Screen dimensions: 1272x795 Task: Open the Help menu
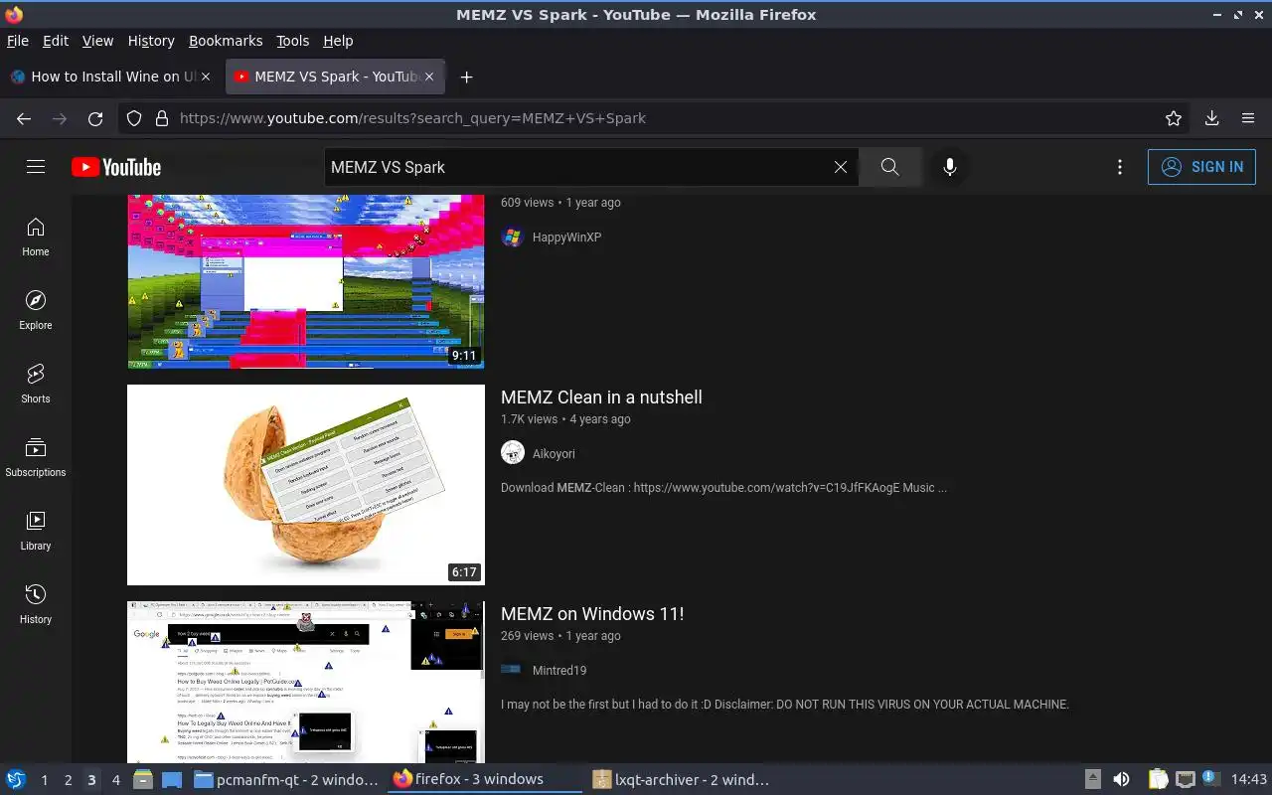(x=338, y=41)
